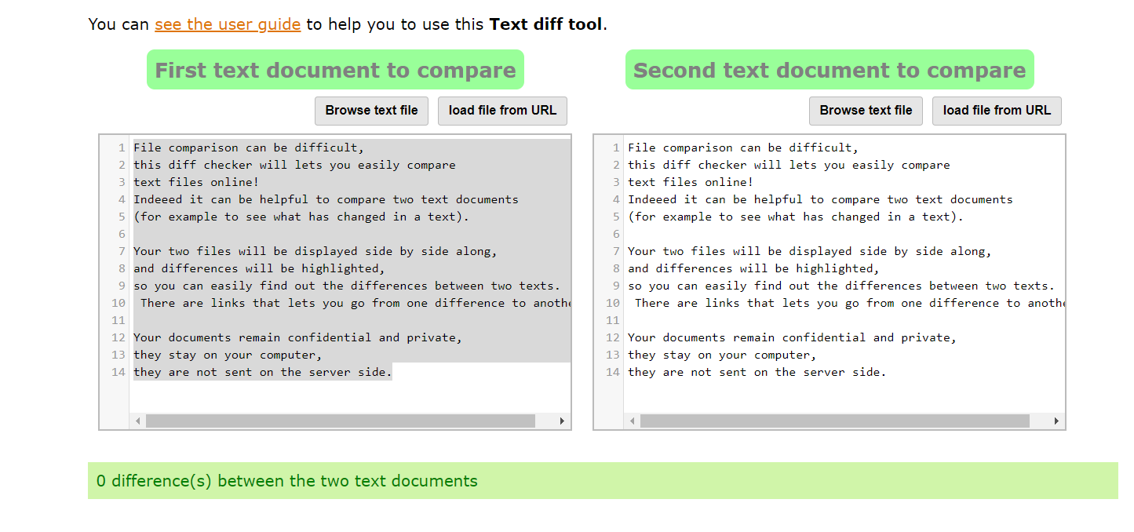Click 'File comparison can be difficult' line in second editor

(x=742, y=148)
